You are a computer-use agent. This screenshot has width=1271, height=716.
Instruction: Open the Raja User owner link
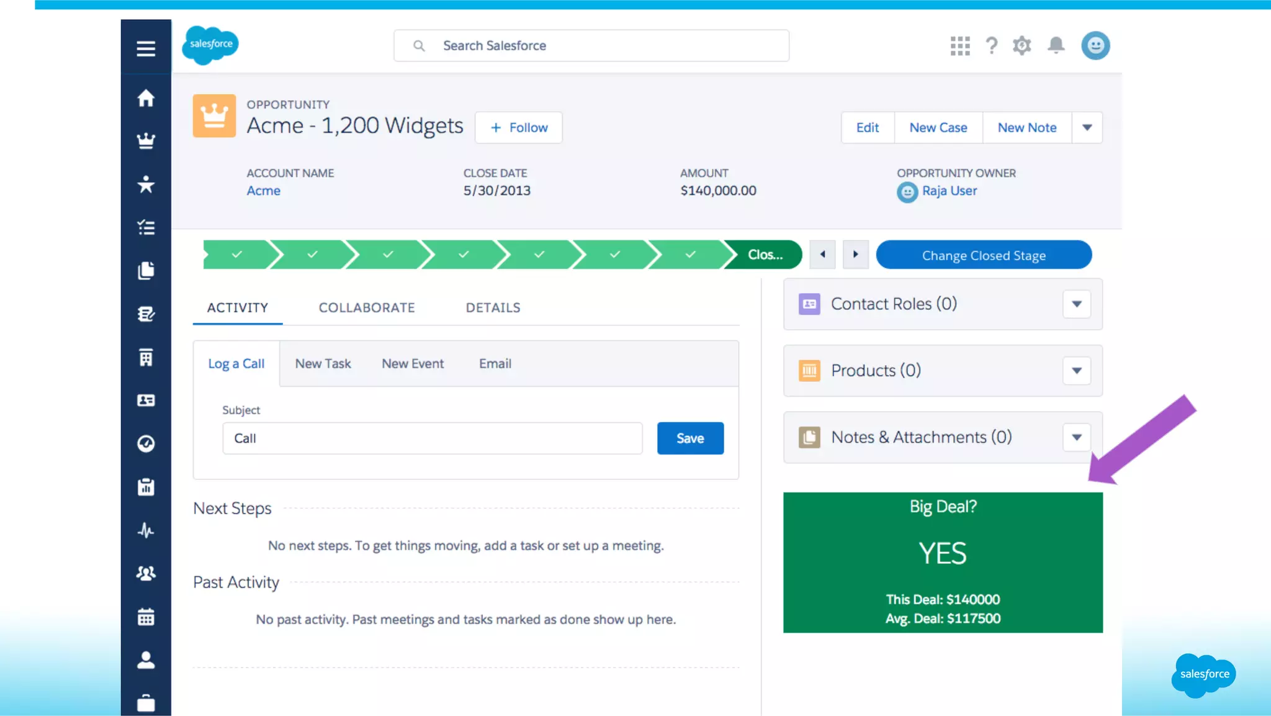pyautogui.click(x=949, y=191)
